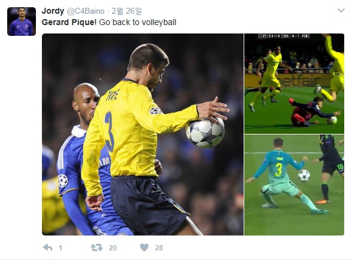Open the bottom-right teal jersey photo
Viewport: 352px width, 260px height.
pos(294,185)
